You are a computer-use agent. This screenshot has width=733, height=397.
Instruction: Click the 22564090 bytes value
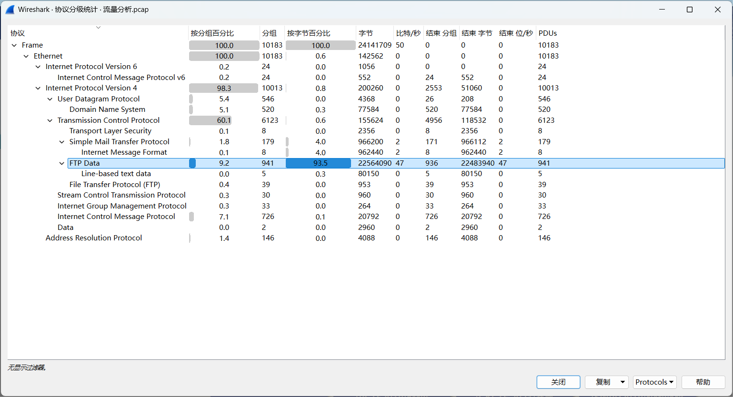[375, 163]
